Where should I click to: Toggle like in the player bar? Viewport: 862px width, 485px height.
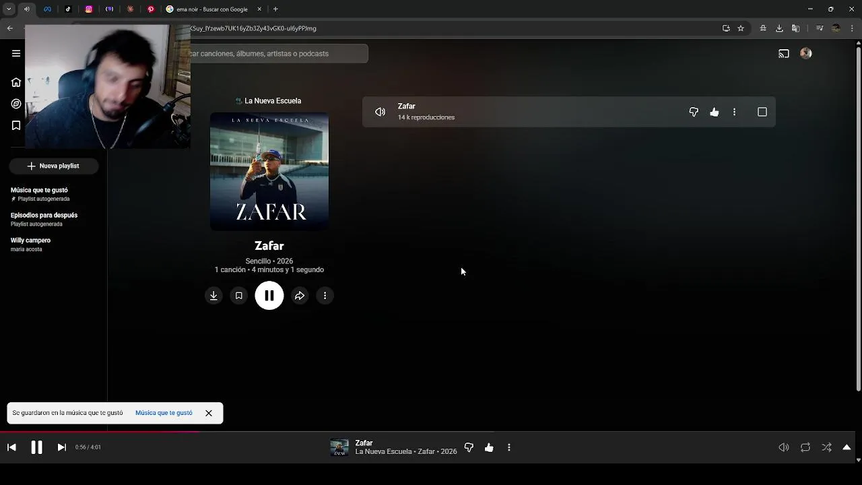pyautogui.click(x=489, y=447)
